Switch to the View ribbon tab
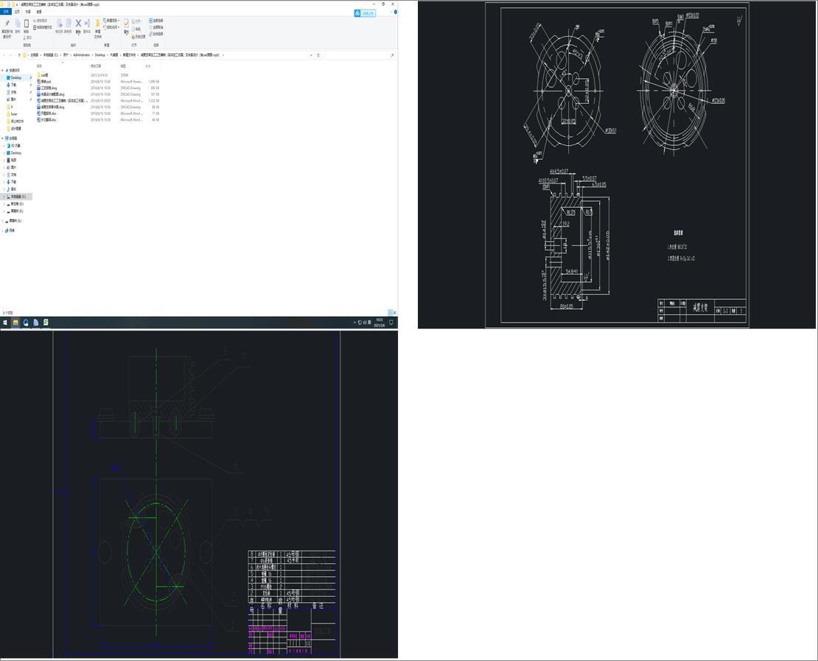The height and width of the screenshot is (661, 818). (x=39, y=12)
